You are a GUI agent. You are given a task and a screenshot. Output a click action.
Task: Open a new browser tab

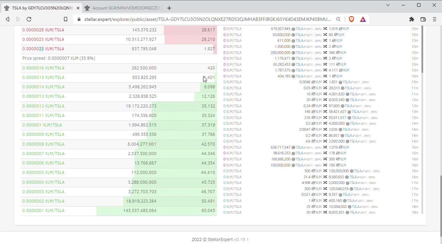tap(169, 8)
